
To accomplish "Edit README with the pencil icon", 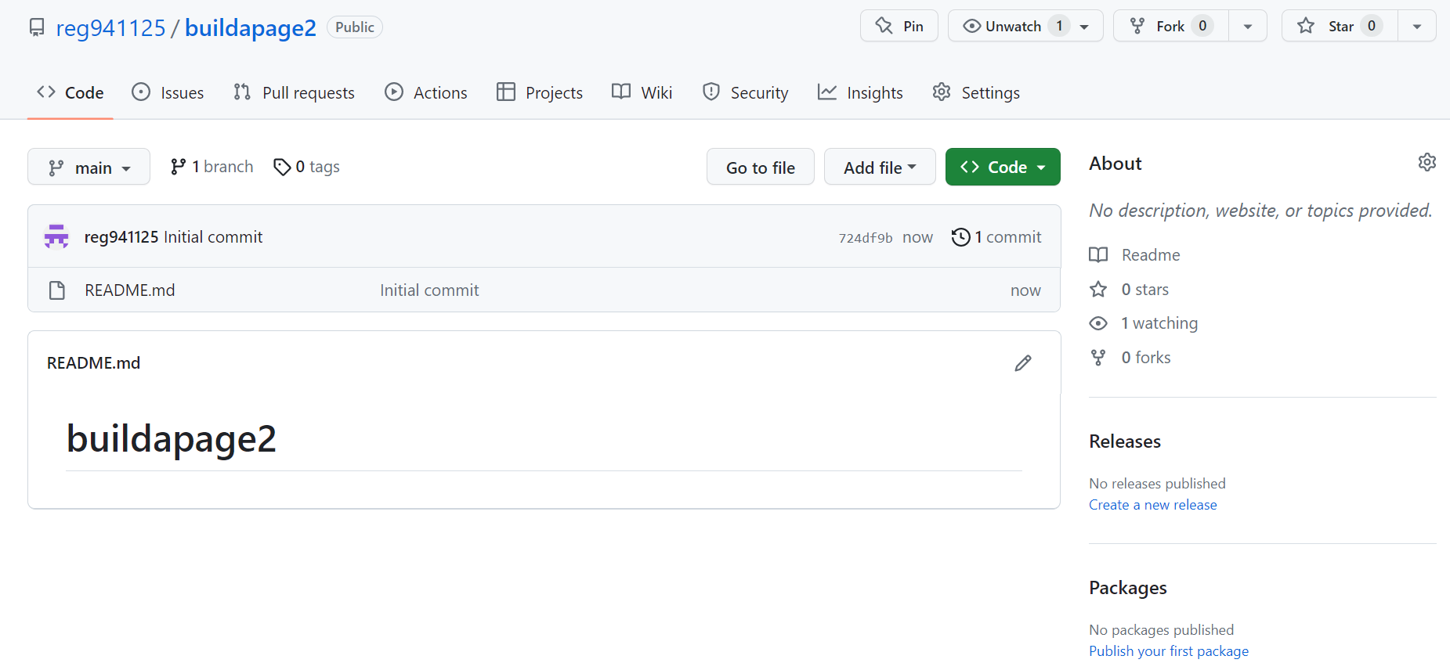I will (x=1023, y=363).
